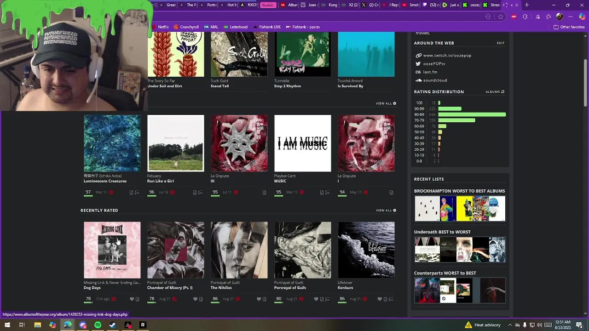Open the tracklist icon under Portrayal of Guilt self-titled

[x=327, y=299]
